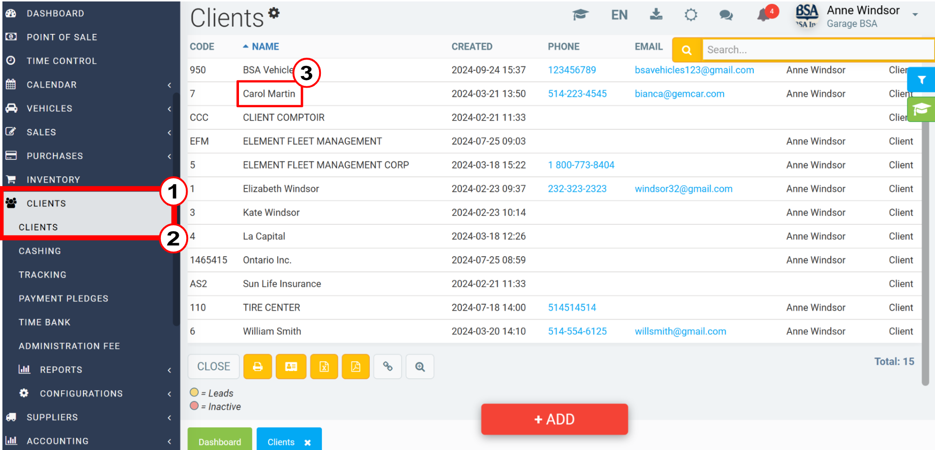The height and width of the screenshot is (450, 935).
Task: Click the download icon in header
Action: (x=656, y=15)
